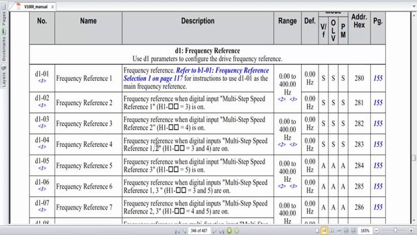Switch to facing pages layout
417x235 pixels.
click(x=332, y=230)
